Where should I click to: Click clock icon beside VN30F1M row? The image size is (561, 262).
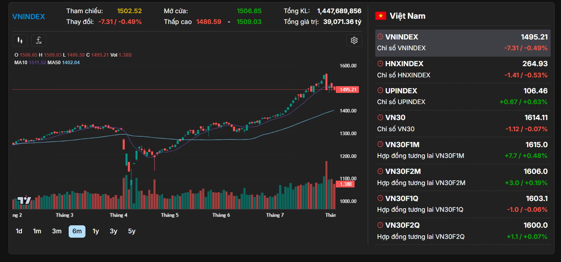(x=380, y=144)
